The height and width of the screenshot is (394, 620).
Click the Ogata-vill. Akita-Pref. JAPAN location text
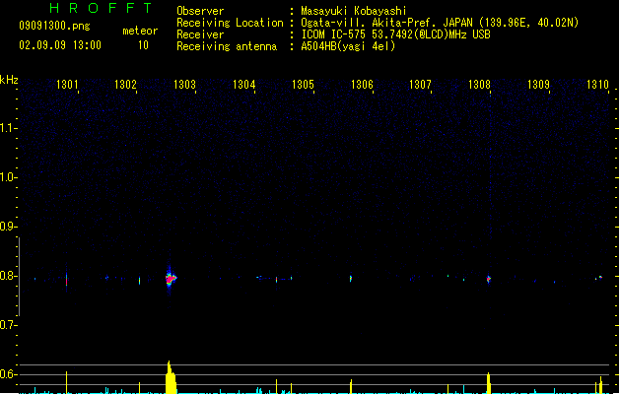(440, 23)
